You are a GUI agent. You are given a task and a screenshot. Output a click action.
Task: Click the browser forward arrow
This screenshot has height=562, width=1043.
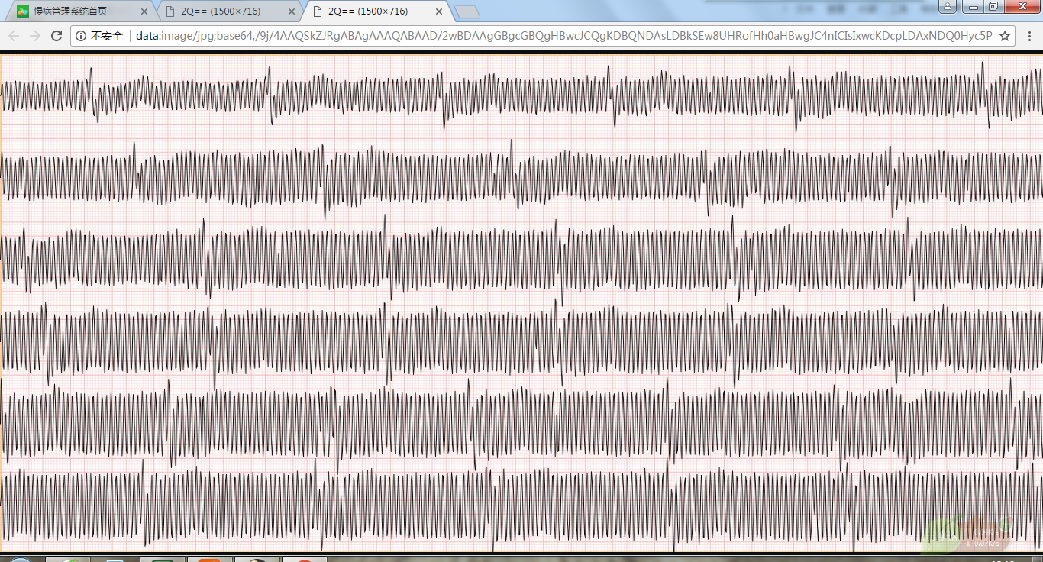[x=35, y=36]
